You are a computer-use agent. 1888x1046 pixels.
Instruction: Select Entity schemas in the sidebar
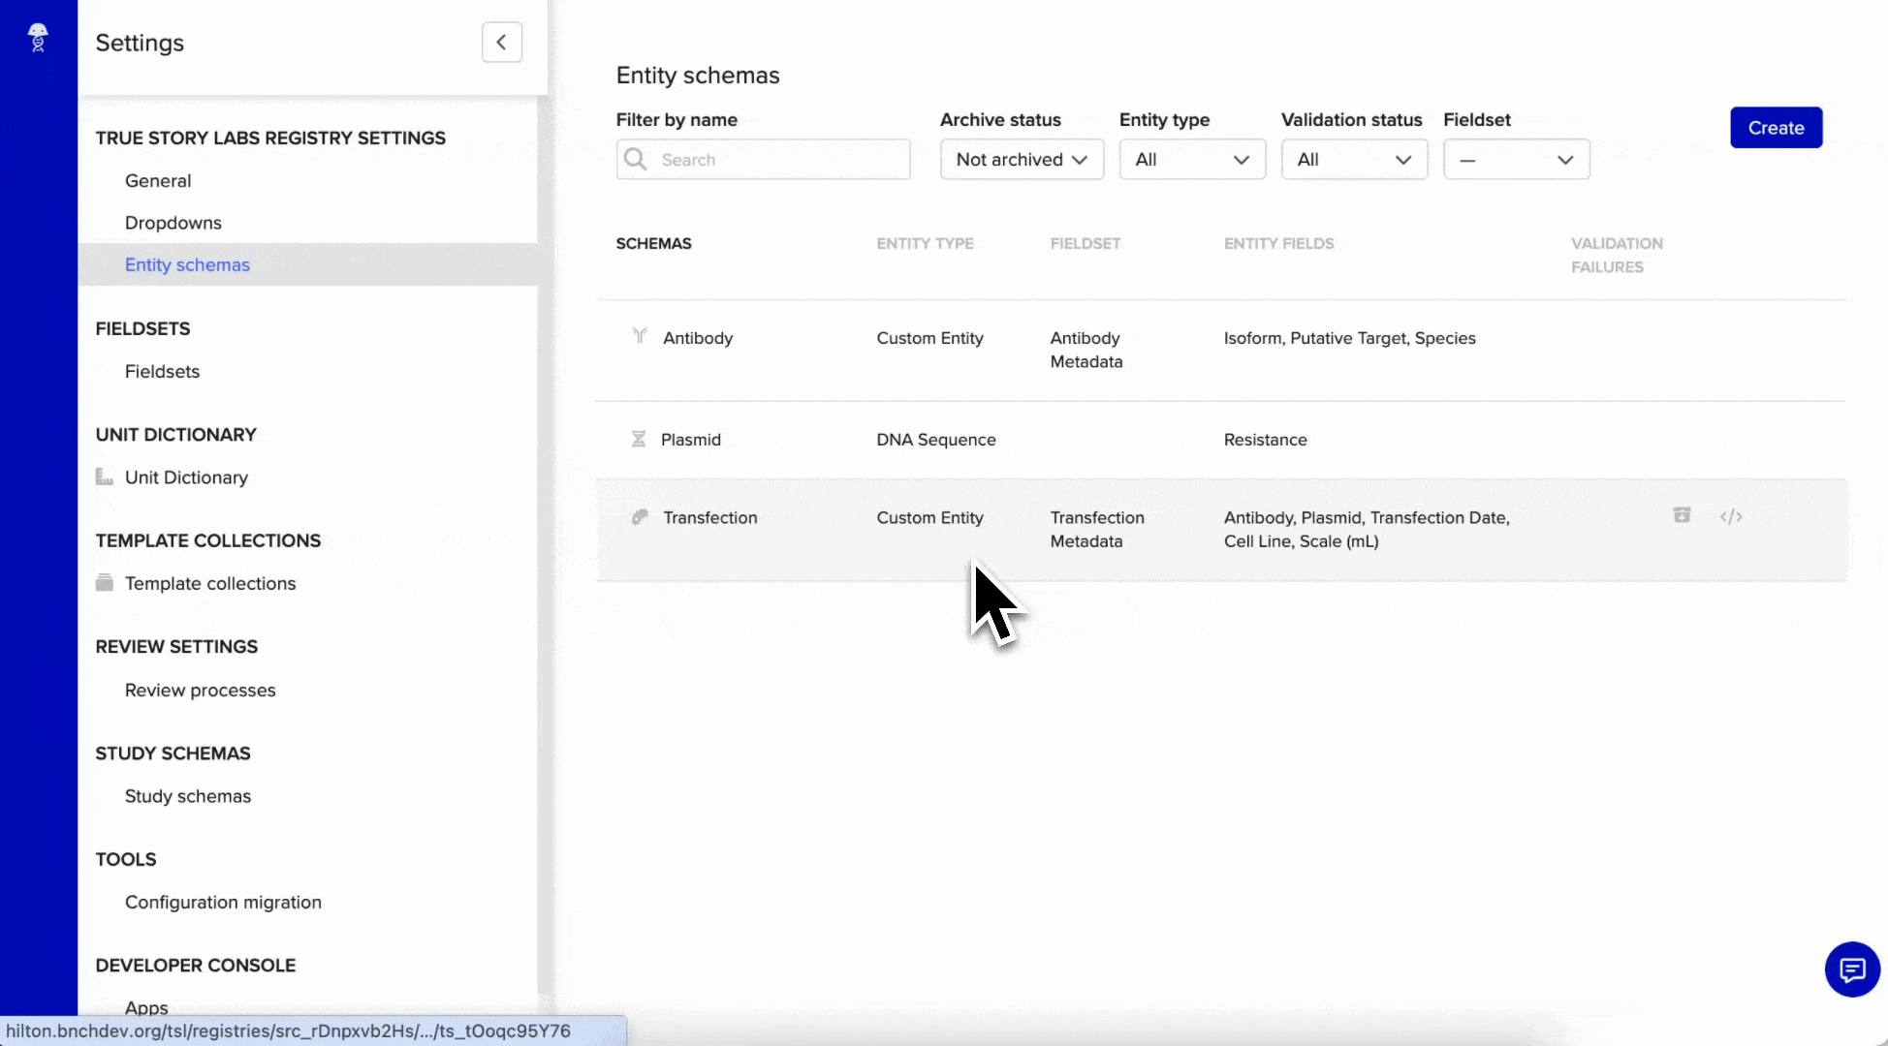pos(187,264)
